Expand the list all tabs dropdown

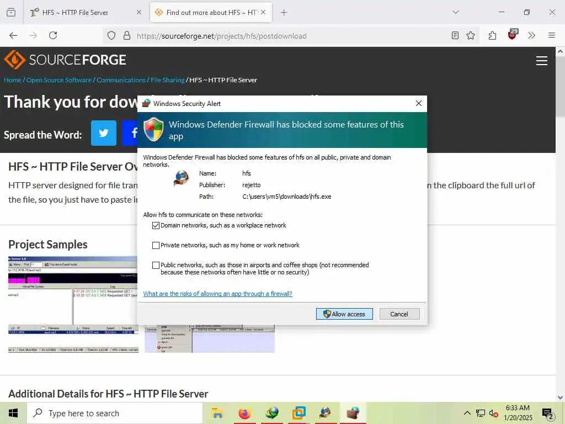tap(456, 12)
